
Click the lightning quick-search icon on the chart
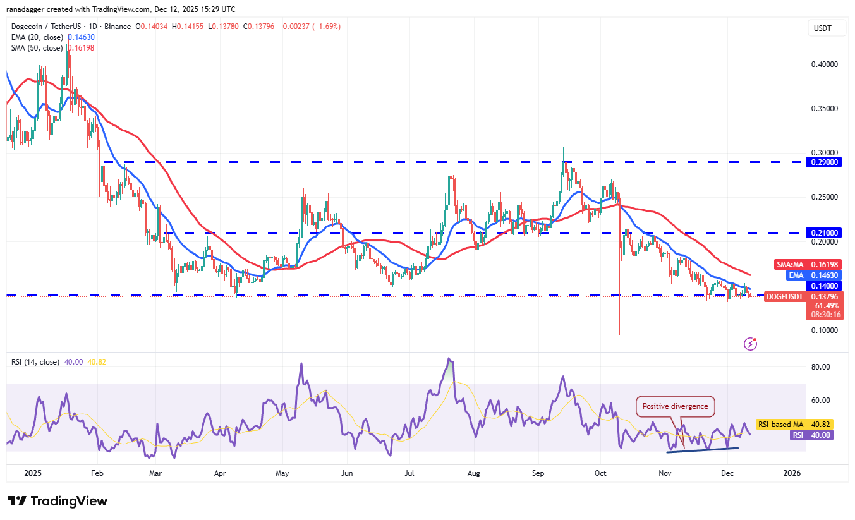click(750, 343)
